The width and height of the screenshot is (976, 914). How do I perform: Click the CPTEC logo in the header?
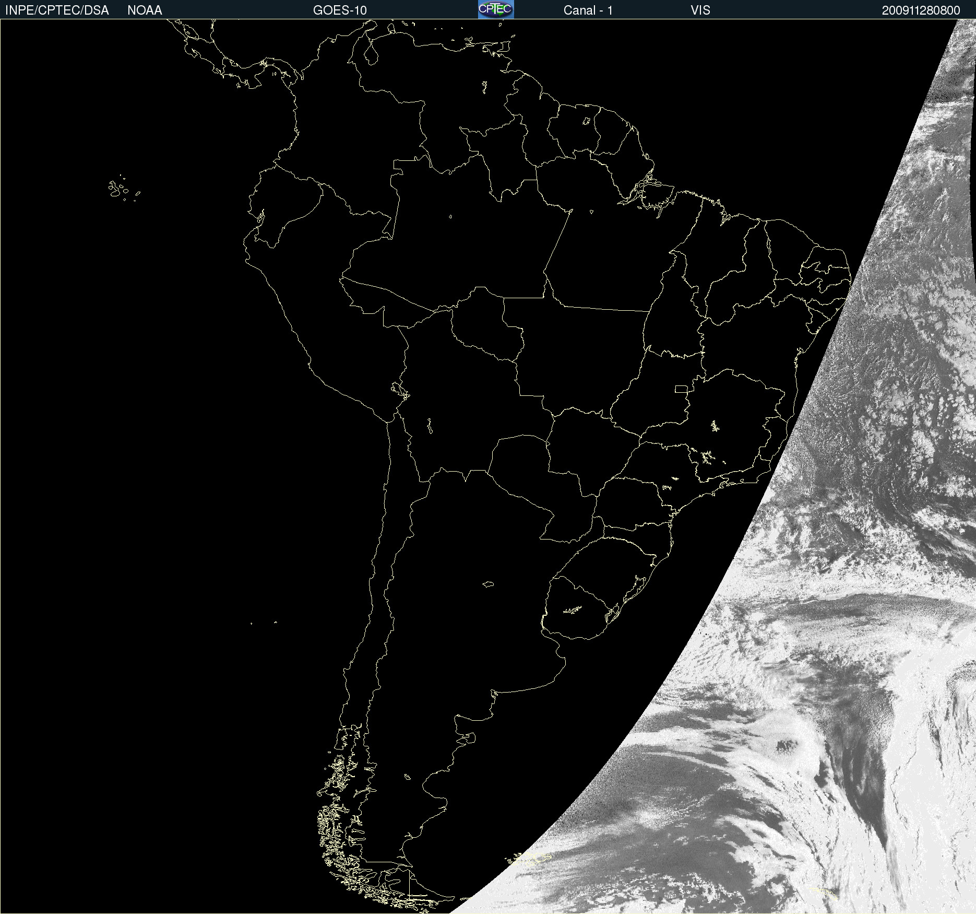[496, 9]
